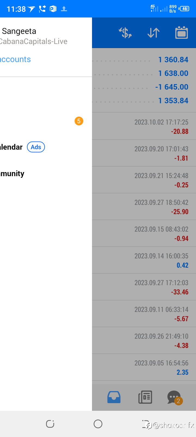Tap the 1 360.84 summary value
Image resolution: width=196 pixels, height=437 pixels.
[x=173, y=60]
